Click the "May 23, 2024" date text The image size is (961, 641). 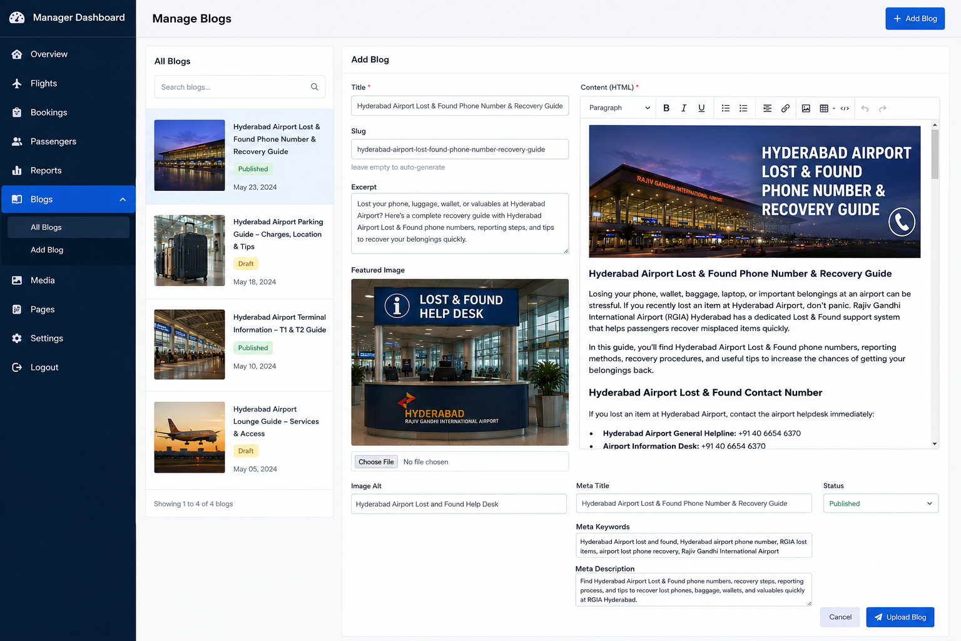tap(255, 187)
